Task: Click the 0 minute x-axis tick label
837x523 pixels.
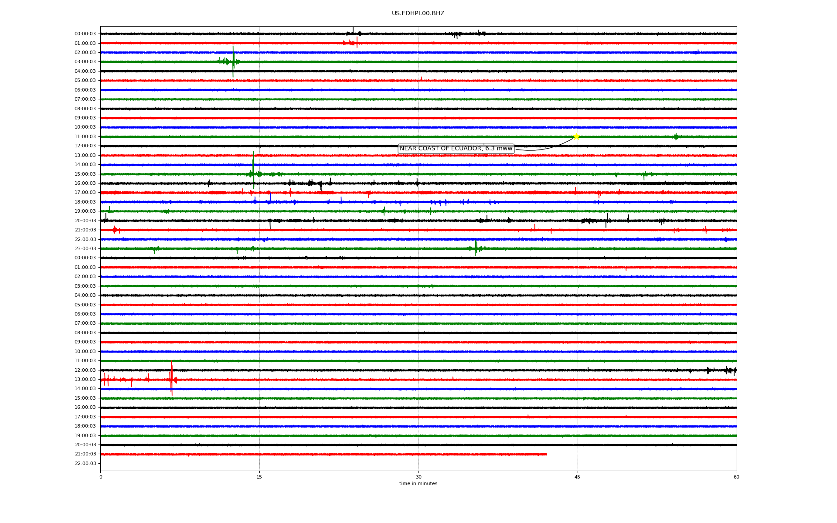Action: tap(101, 477)
